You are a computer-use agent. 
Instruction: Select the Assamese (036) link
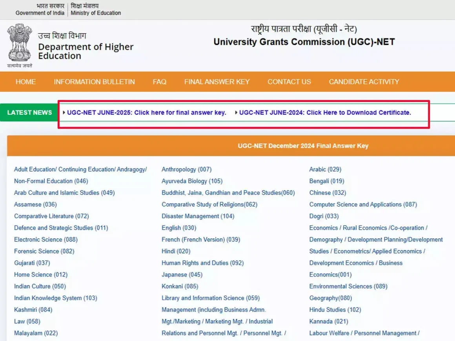[x=35, y=205]
